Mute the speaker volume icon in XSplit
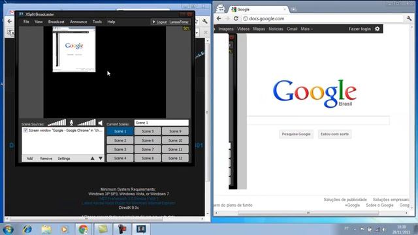Viewport: 418px width, 235px height. [x=100, y=123]
